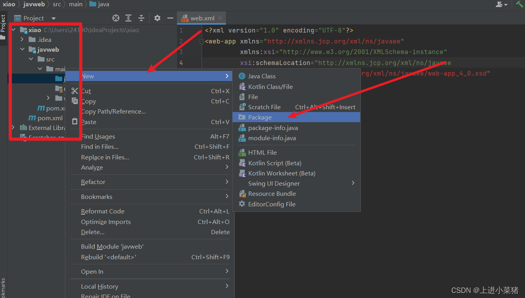Viewport: 525px width, 298px height.
Task: Click the Project tool window side button
Action: pyautogui.click(x=3, y=23)
